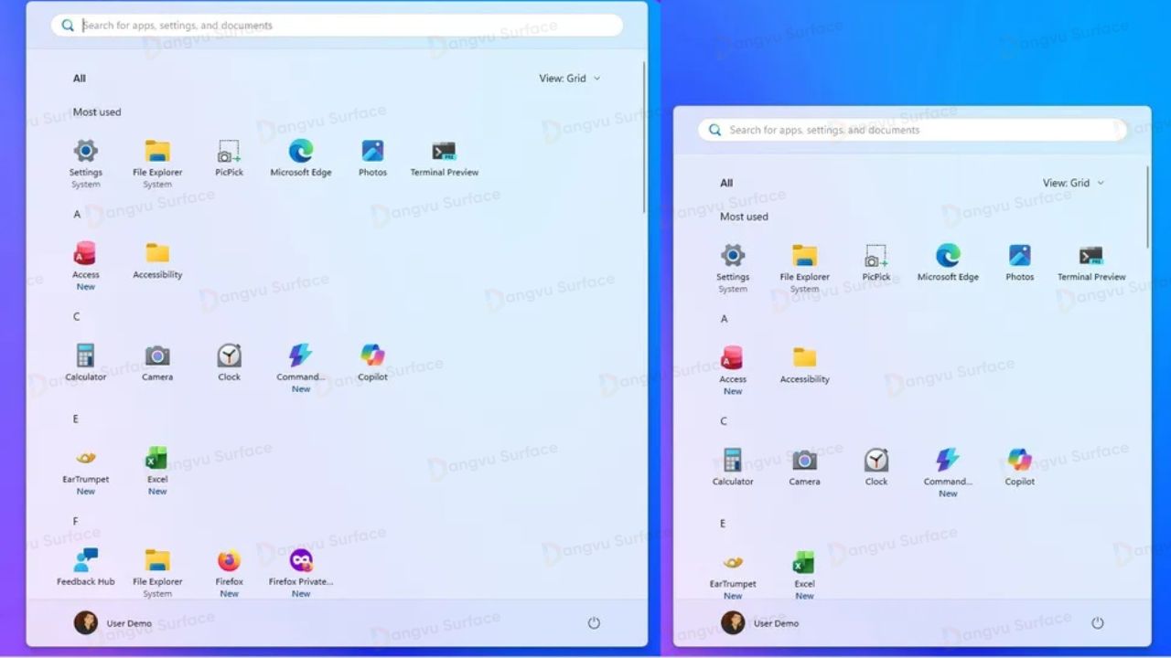Open Excel in the right Start menu
This screenshot has height=658, width=1171.
click(804, 575)
